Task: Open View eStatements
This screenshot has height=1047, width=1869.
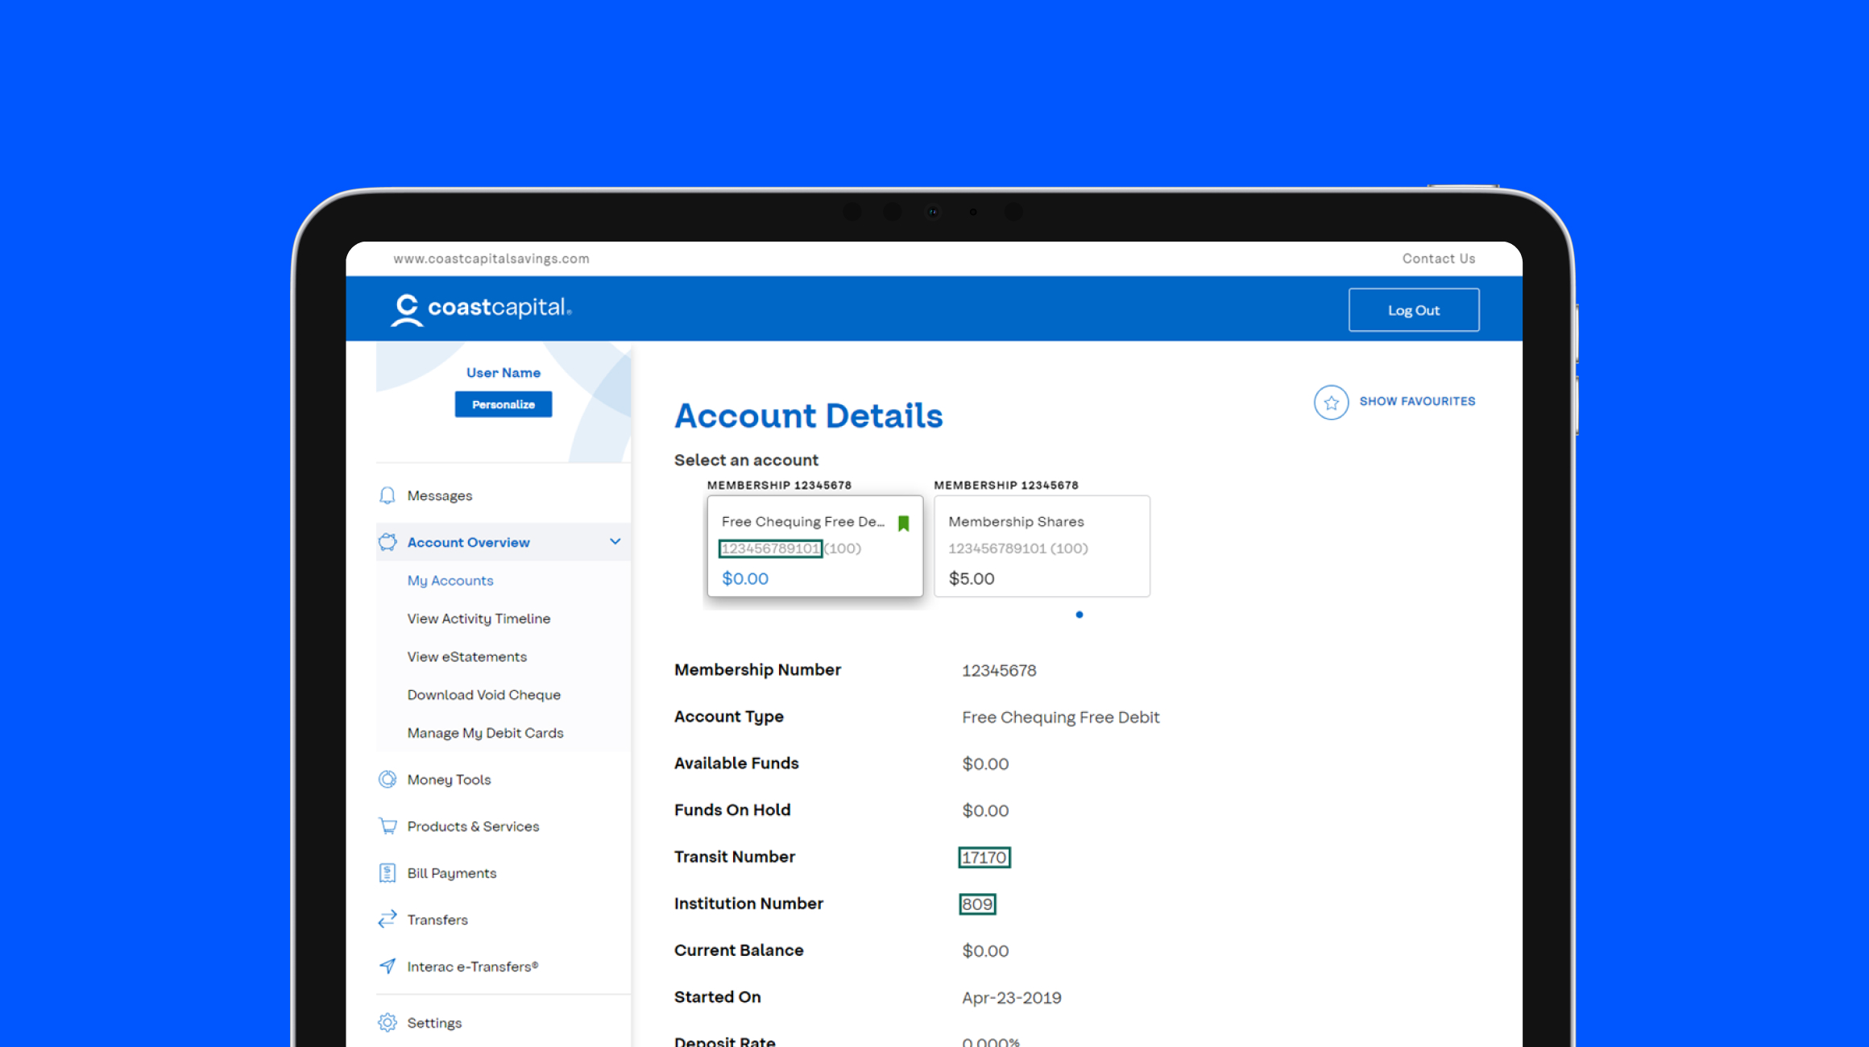Action: click(466, 656)
